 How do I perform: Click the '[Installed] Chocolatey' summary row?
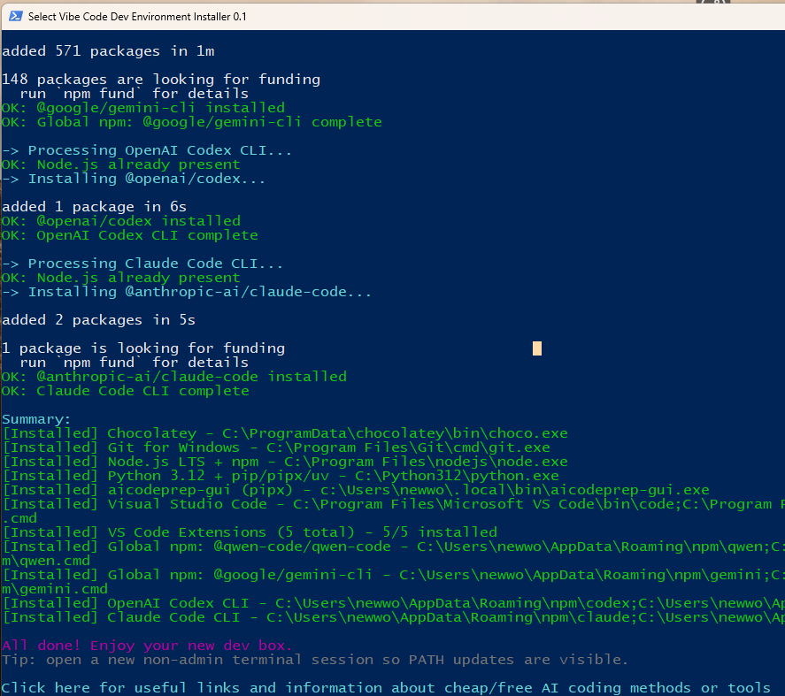pos(285,433)
